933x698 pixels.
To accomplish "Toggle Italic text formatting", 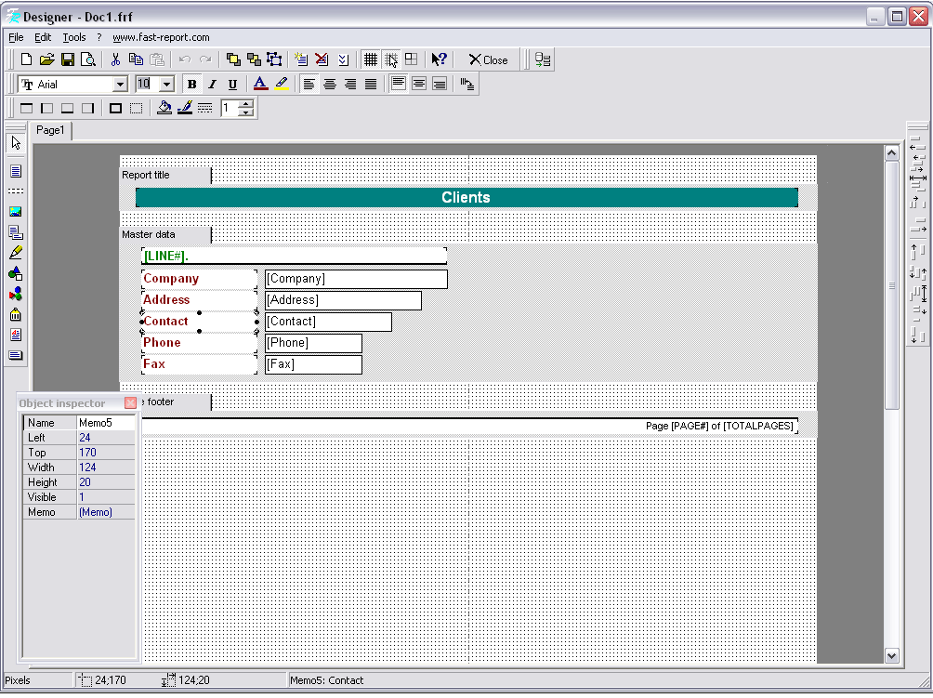I will point(212,85).
